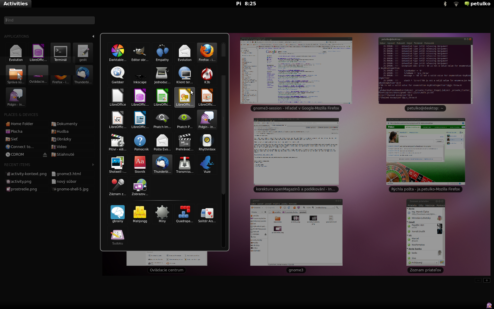Viewport: 494px width, 309px height.
Task: Click the Activities button in top bar
Action: [16, 4]
